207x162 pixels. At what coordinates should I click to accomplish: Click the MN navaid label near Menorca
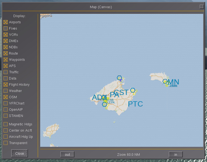173,82
